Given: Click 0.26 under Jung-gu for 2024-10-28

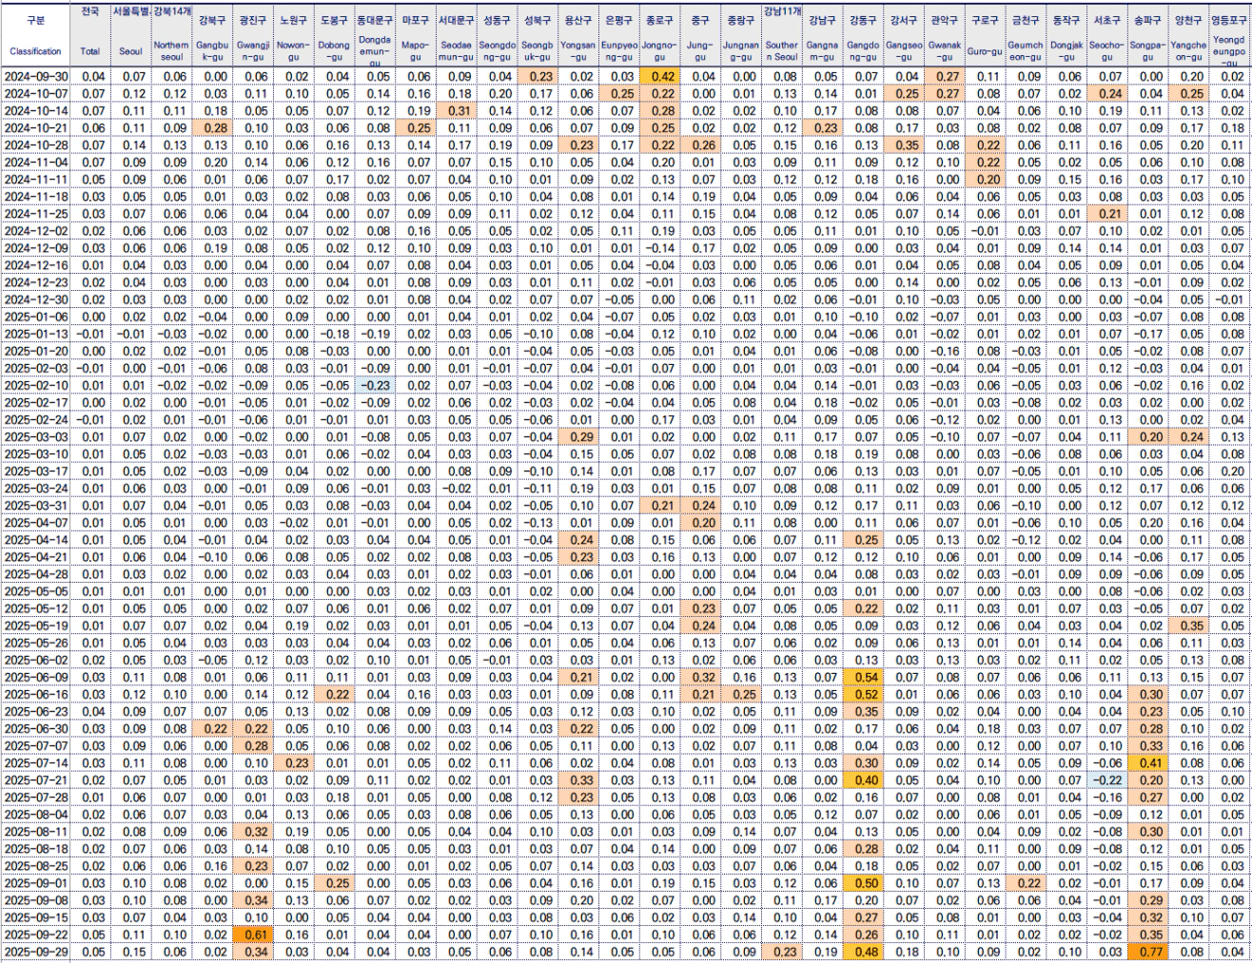Looking at the screenshot, I should point(700,145).
